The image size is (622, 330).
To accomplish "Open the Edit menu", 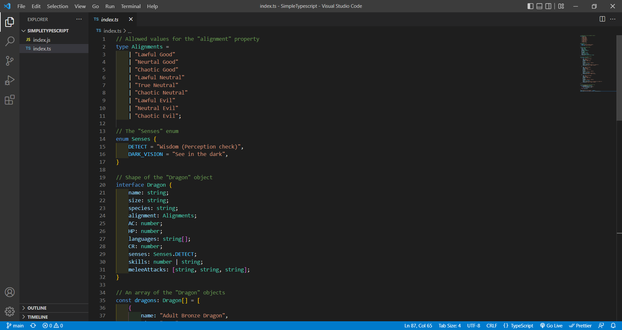I will pyautogui.click(x=36, y=6).
